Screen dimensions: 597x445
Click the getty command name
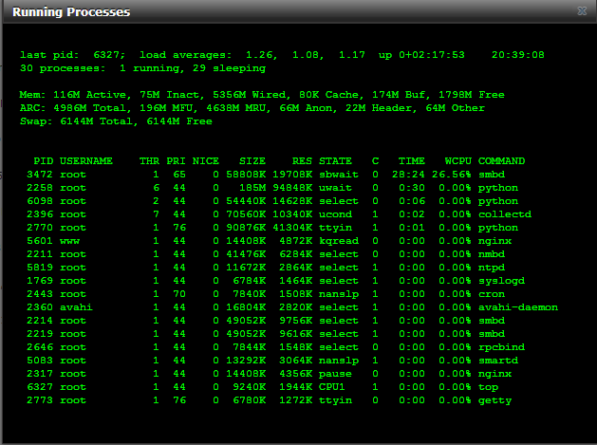pyautogui.click(x=494, y=400)
